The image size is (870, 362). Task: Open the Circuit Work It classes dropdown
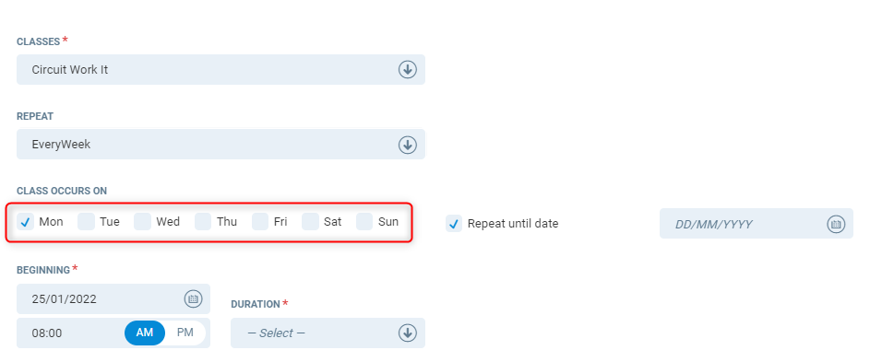220,70
